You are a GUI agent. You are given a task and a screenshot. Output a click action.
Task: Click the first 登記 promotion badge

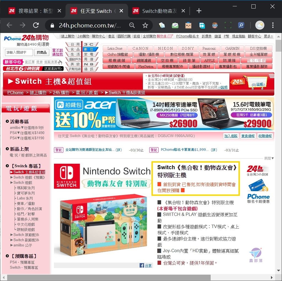[58, 150]
